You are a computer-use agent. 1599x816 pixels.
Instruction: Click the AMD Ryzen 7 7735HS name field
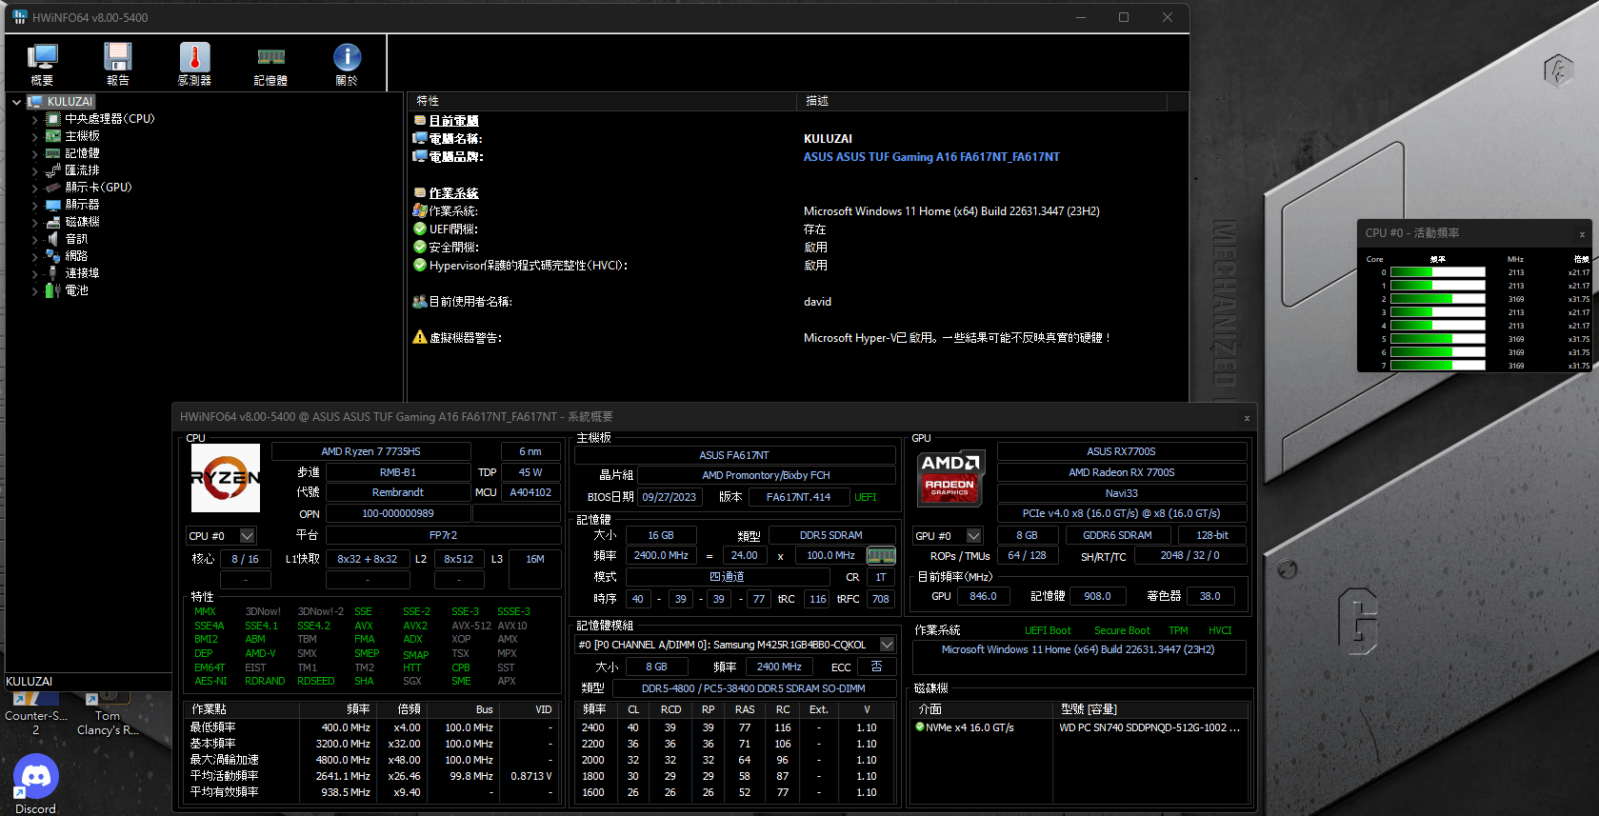(371, 451)
